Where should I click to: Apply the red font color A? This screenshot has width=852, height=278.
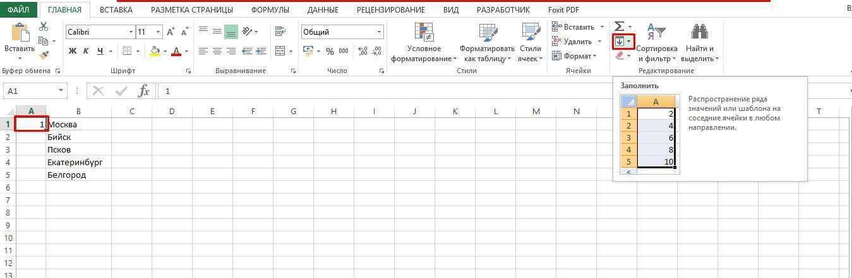click(x=176, y=51)
